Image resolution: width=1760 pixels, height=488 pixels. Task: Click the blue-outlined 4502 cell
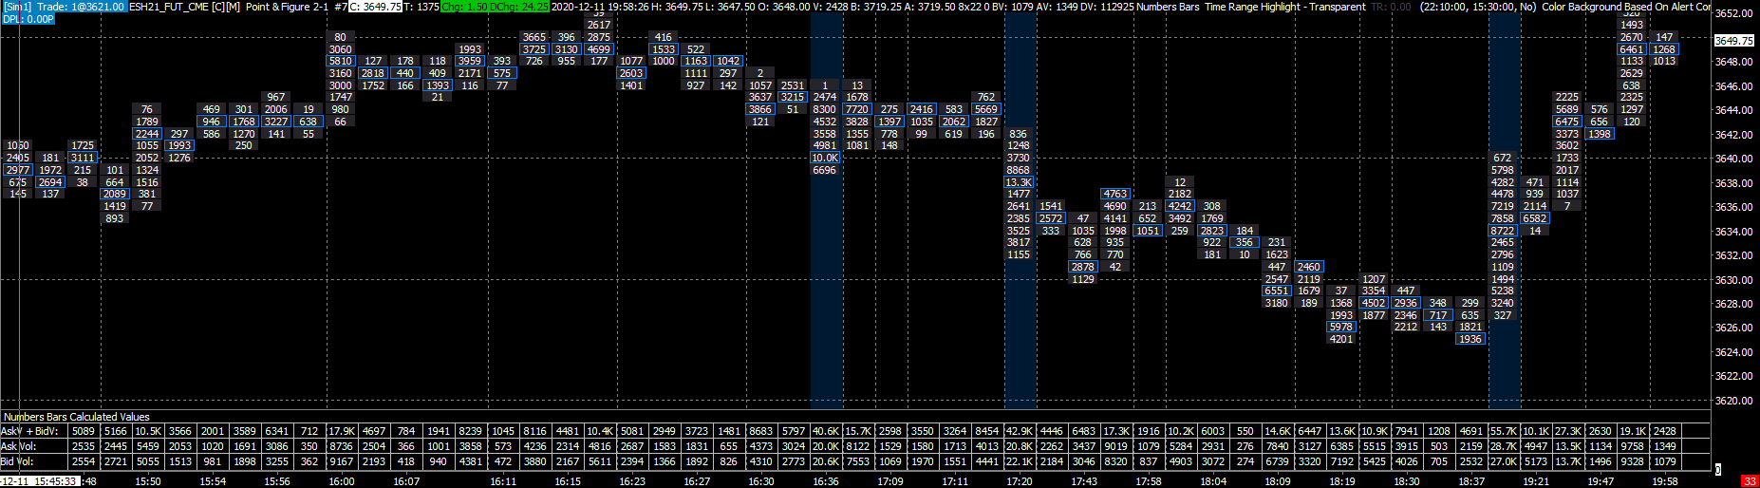point(1374,304)
